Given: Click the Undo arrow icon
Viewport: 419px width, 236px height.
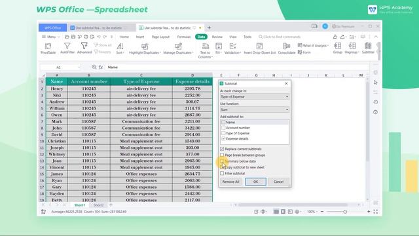Looking at the screenshot, I should [99, 37].
